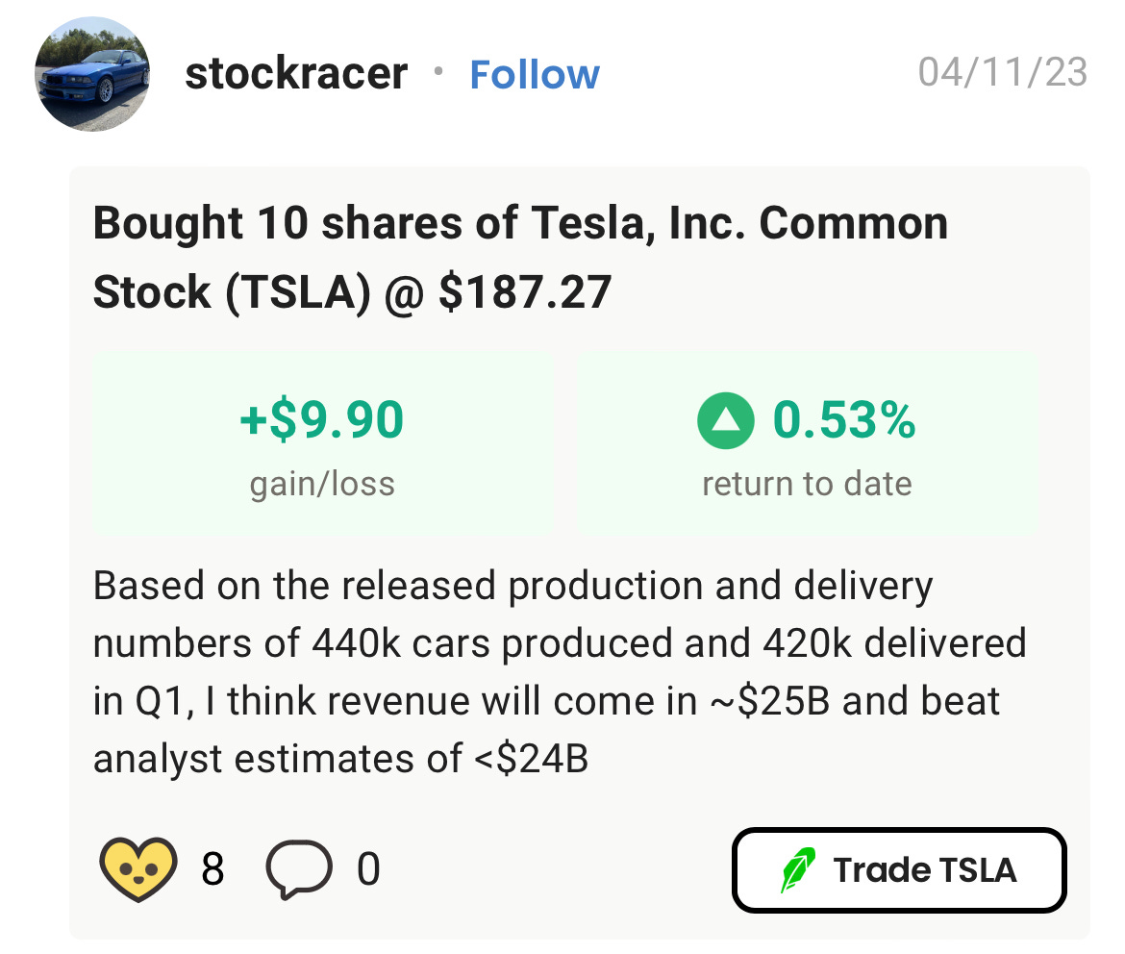The width and height of the screenshot is (1125, 954).
Task: Click the green feather icon on Trade button
Action: 798,869
